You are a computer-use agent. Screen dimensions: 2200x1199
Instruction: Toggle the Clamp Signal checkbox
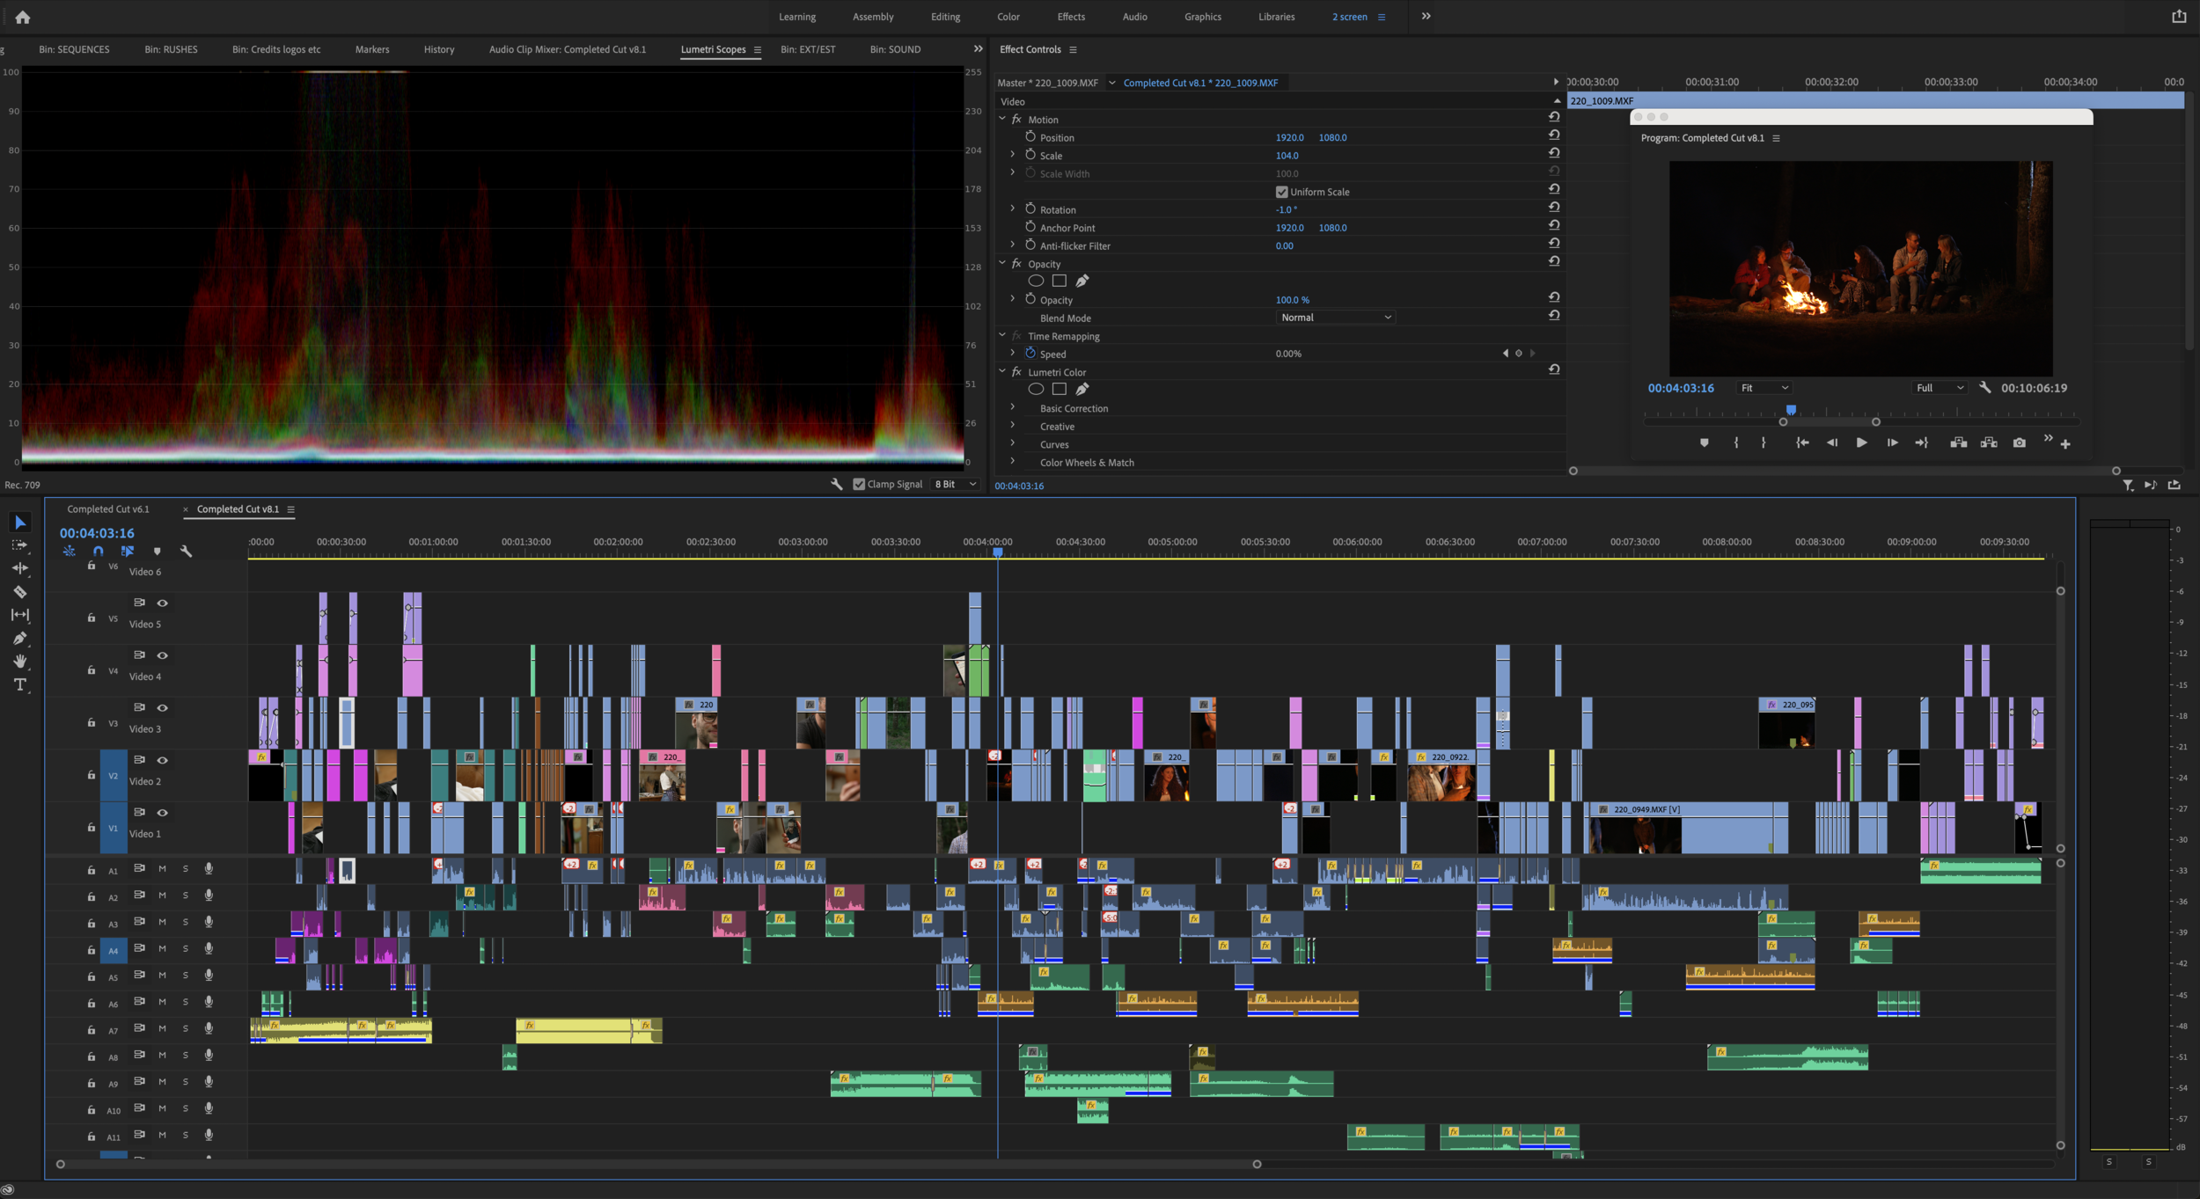[x=859, y=484]
